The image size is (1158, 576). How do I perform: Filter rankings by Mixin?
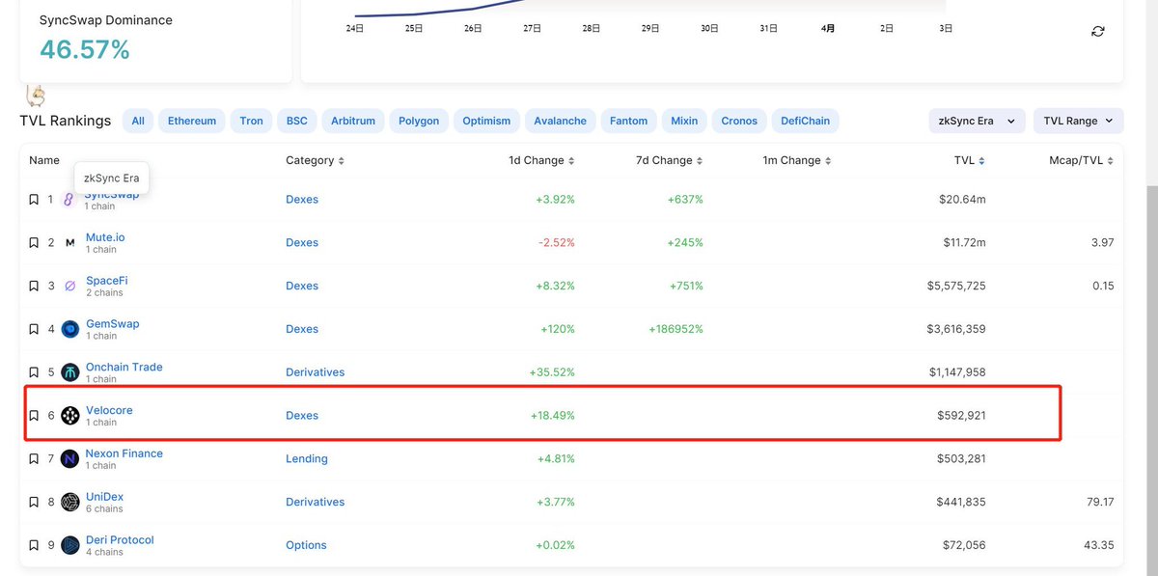[684, 121]
